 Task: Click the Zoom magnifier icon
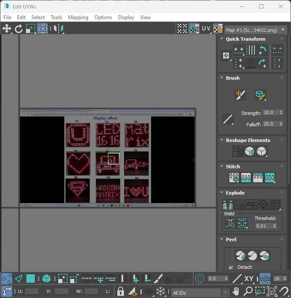pyautogui.click(x=248, y=291)
